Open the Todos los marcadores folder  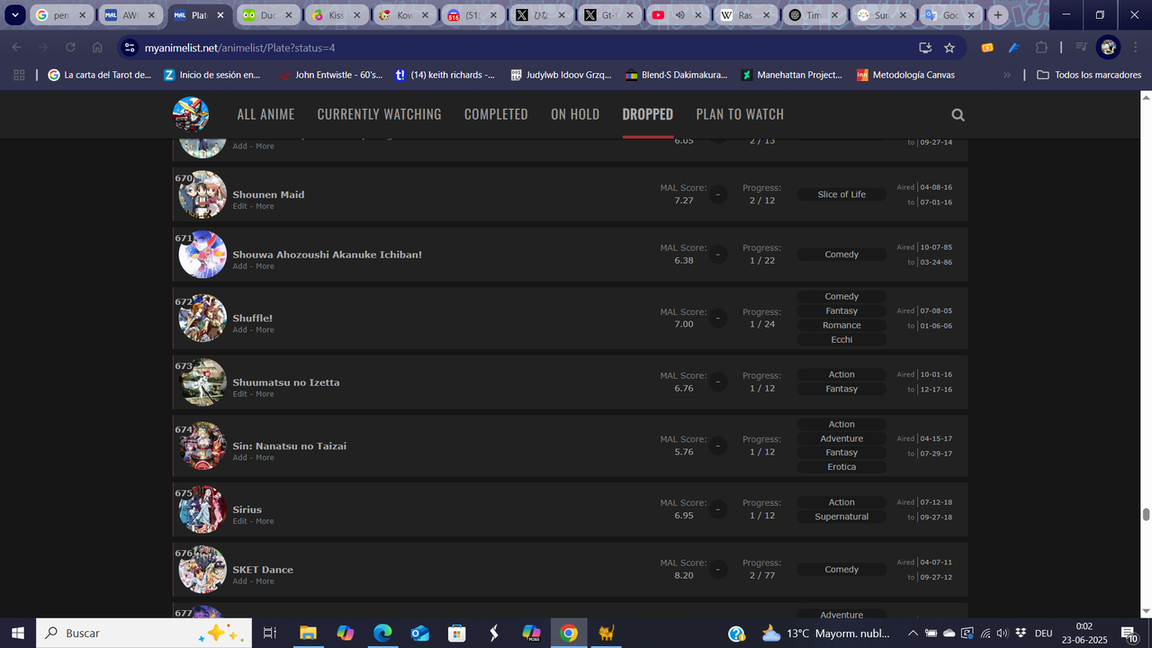coord(1089,75)
